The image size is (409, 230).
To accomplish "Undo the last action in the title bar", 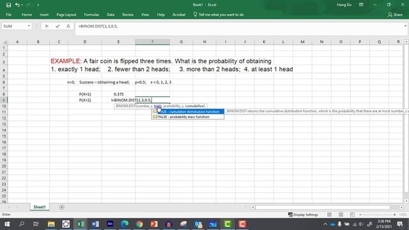I will click(x=17, y=5).
